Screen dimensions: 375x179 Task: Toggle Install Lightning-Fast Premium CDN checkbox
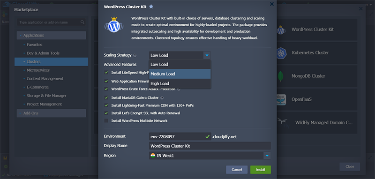point(106,105)
